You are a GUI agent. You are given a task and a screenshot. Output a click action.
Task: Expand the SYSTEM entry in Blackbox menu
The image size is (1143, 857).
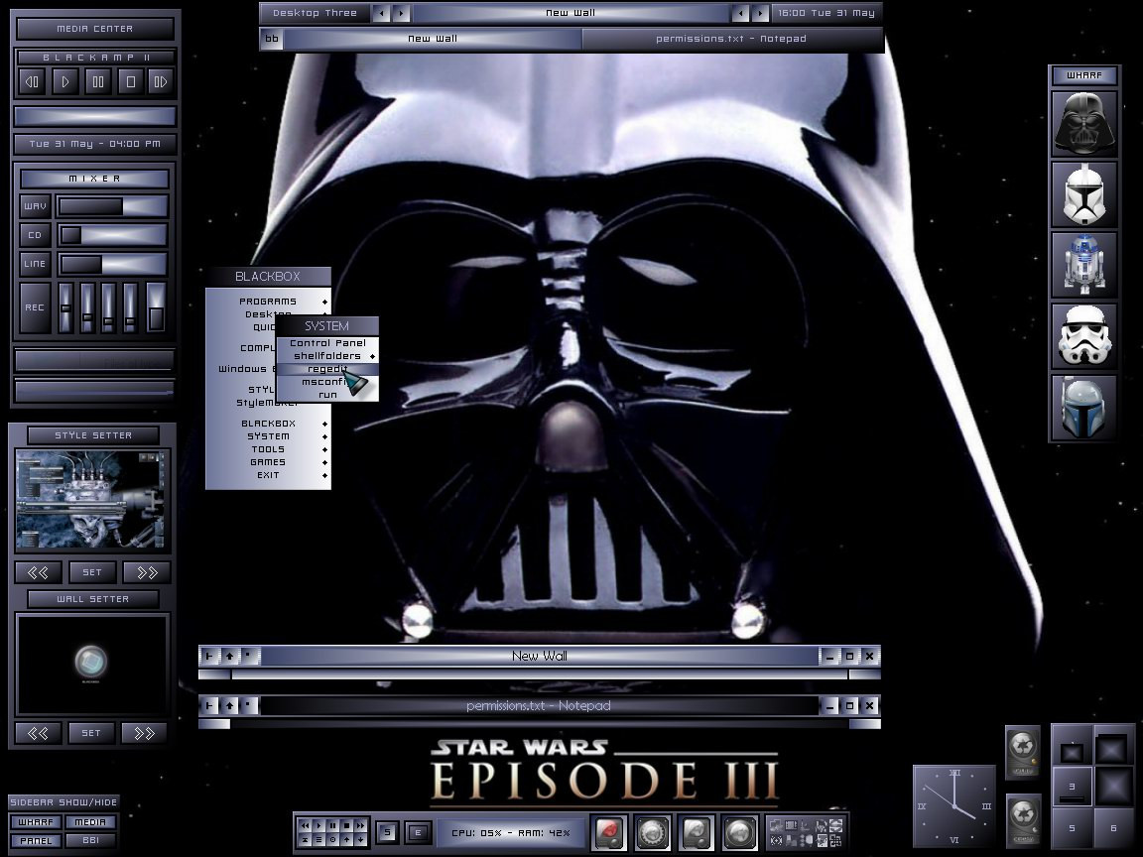point(268,436)
